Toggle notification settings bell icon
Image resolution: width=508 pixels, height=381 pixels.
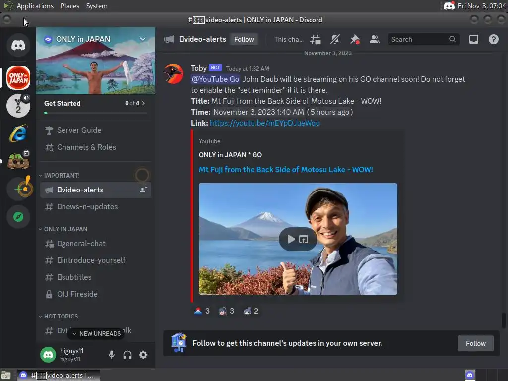(x=335, y=39)
